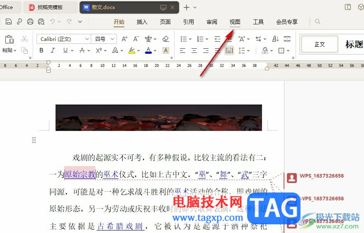The image size is (364, 233).
Task: Open the 会员专享 tab
Action: point(287,22)
